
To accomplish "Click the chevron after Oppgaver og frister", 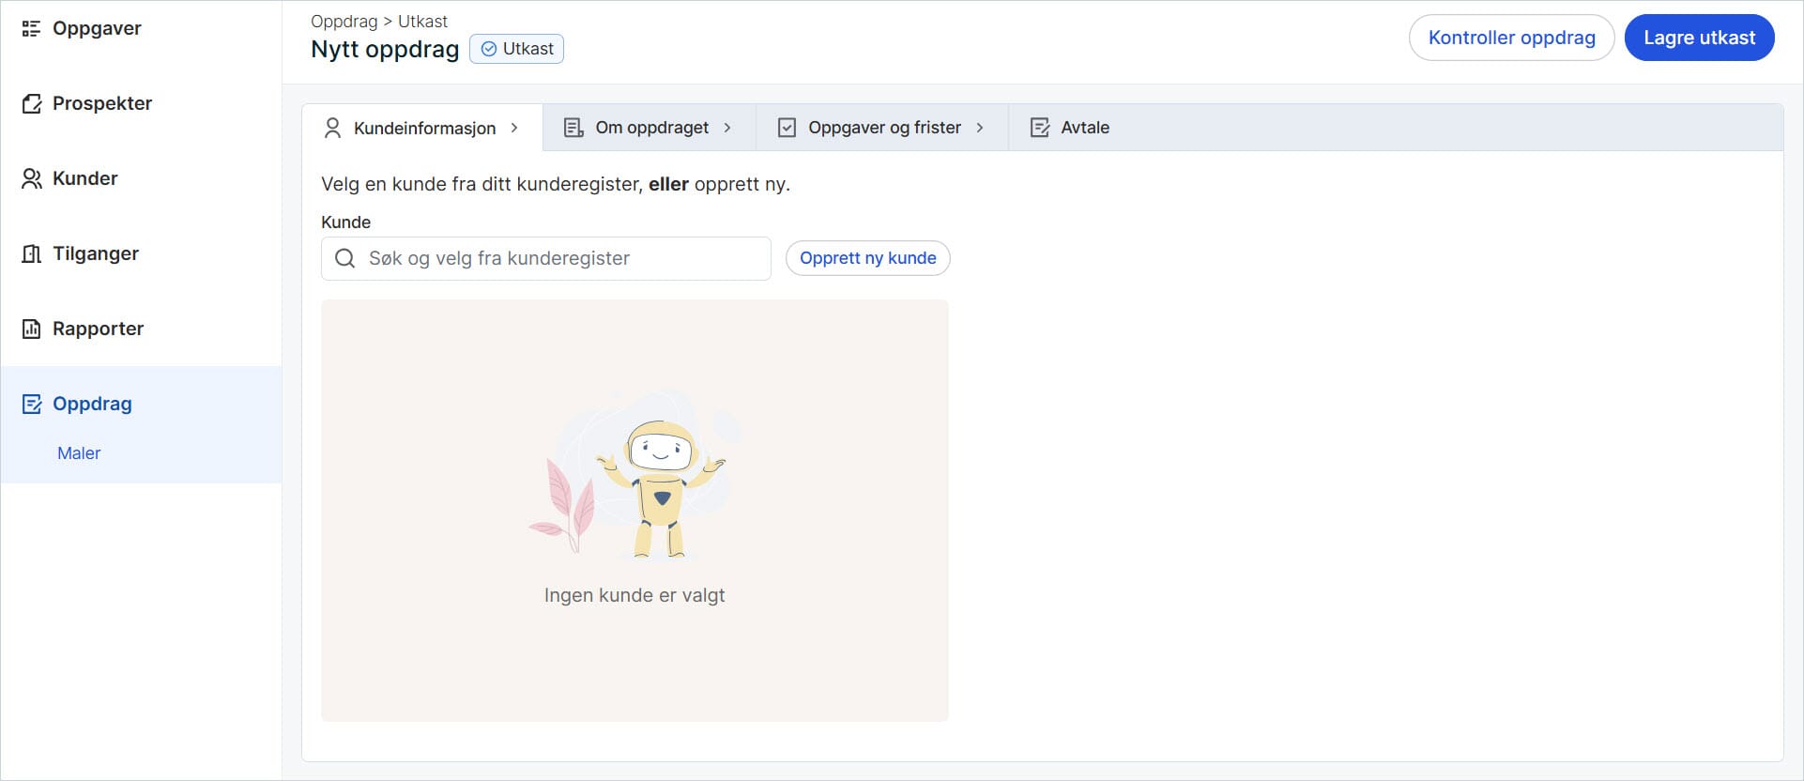I will 980,128.
